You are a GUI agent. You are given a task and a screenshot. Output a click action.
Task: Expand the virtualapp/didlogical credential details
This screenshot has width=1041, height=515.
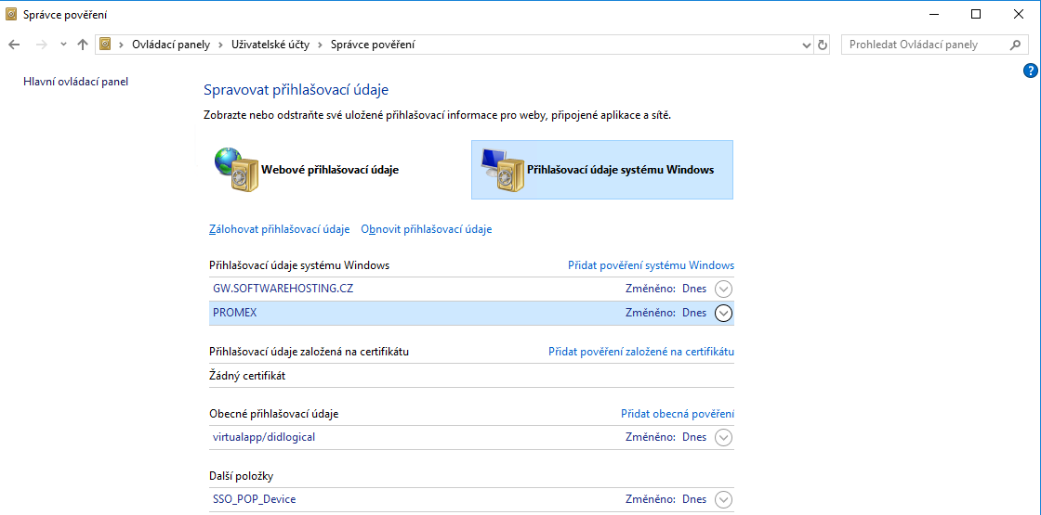(x=723, y=437)
